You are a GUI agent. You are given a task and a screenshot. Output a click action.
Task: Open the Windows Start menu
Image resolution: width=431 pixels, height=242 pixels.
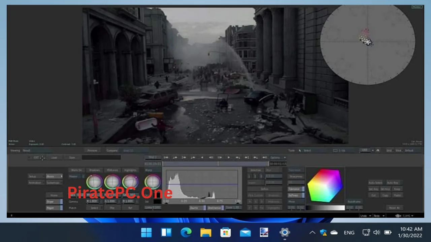[x=146, y=232]
